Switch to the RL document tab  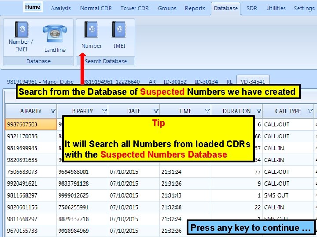tap(229, 82)
